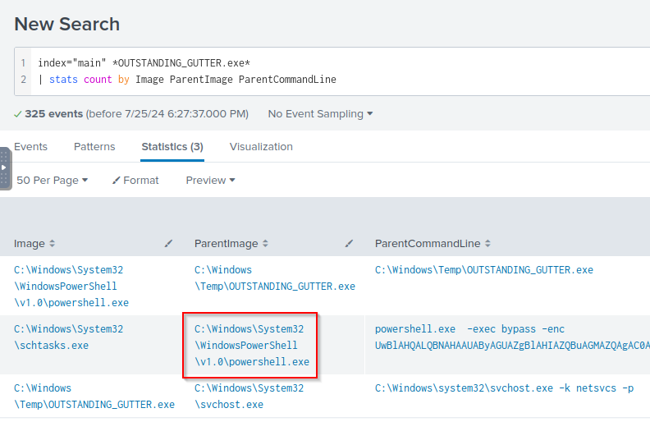Open the No Event Sampling dropdown
Viewport: 650px width, 422px height.
pyautogui.click(x=320, y=113)
